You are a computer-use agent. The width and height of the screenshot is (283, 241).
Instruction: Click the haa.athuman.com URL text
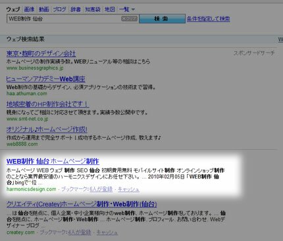27,93
